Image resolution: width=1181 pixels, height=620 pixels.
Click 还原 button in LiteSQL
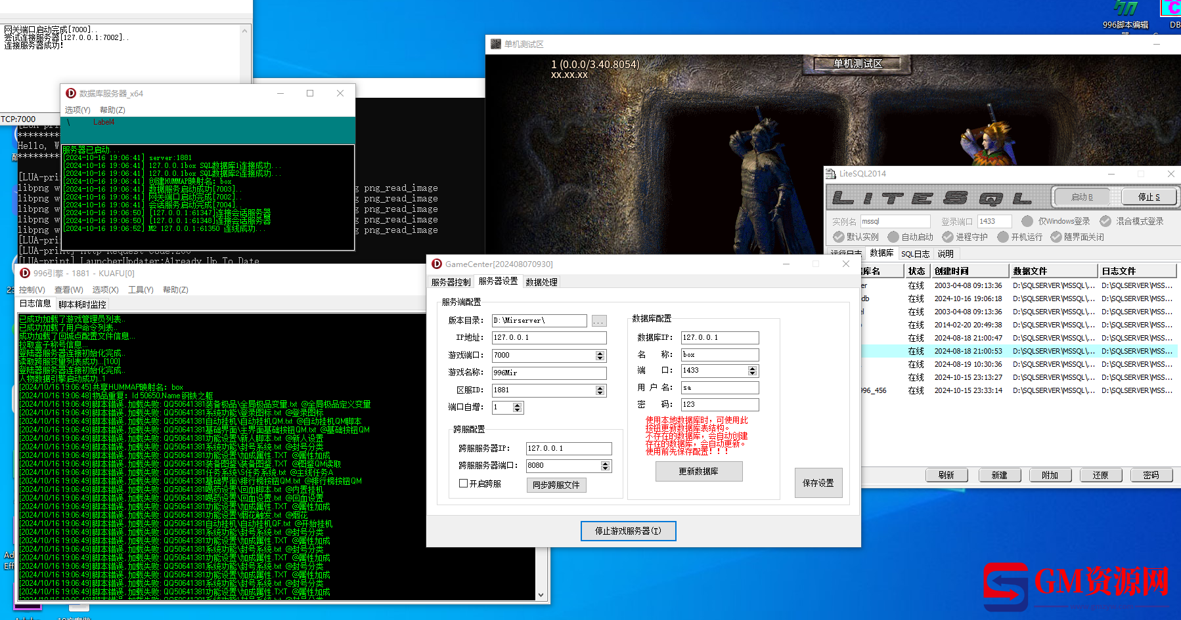(x=1101, y=475)
